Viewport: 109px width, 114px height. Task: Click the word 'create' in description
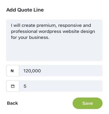(28, 25)
